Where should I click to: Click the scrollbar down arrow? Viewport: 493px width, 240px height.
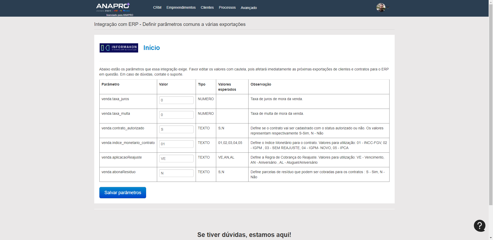tap(491, 238)
